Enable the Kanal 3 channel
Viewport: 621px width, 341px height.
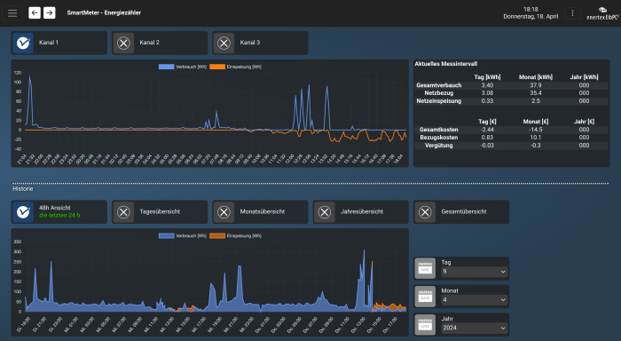(x=261, y=43)
